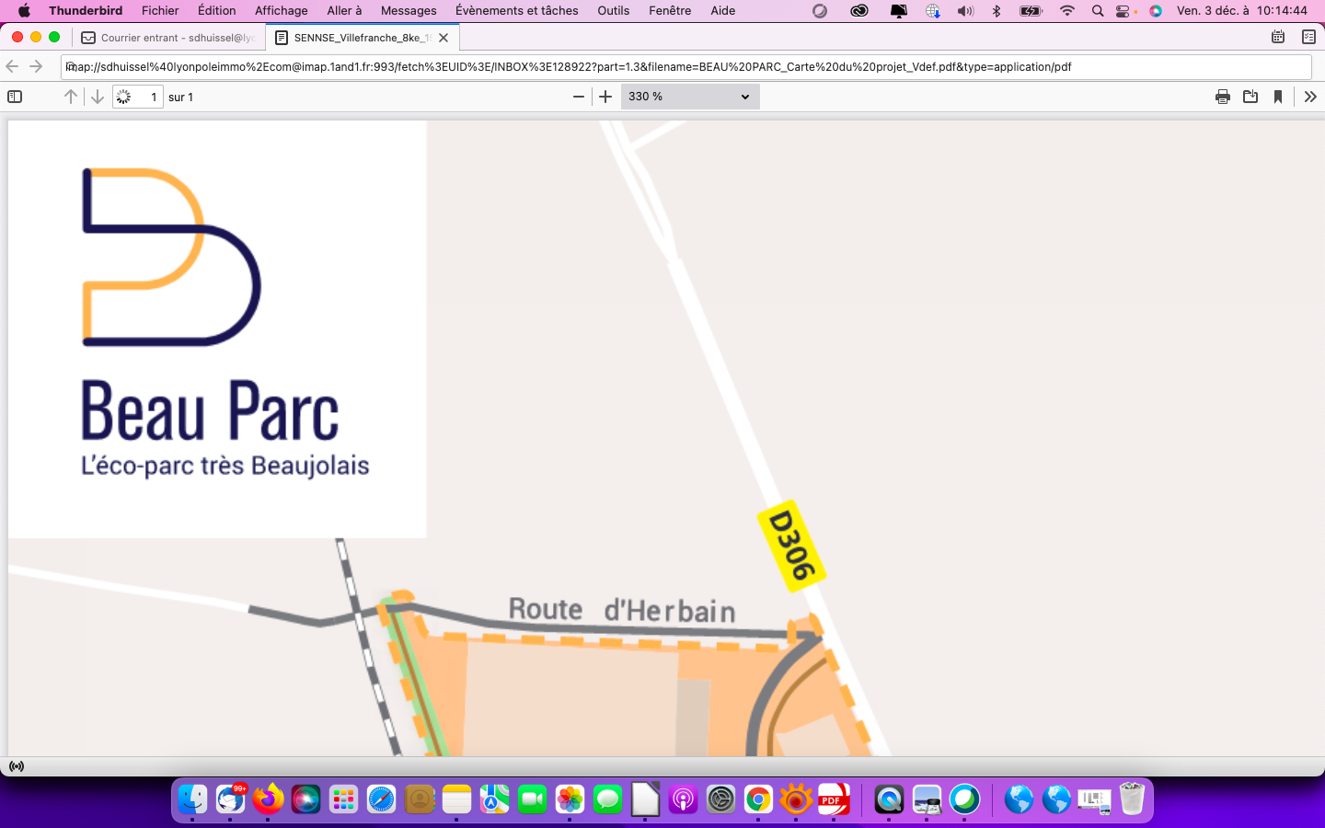Zoom in with the plus button
This screenshot has height=828, width=1325.
pyautogui.click(x=605, y=97)
